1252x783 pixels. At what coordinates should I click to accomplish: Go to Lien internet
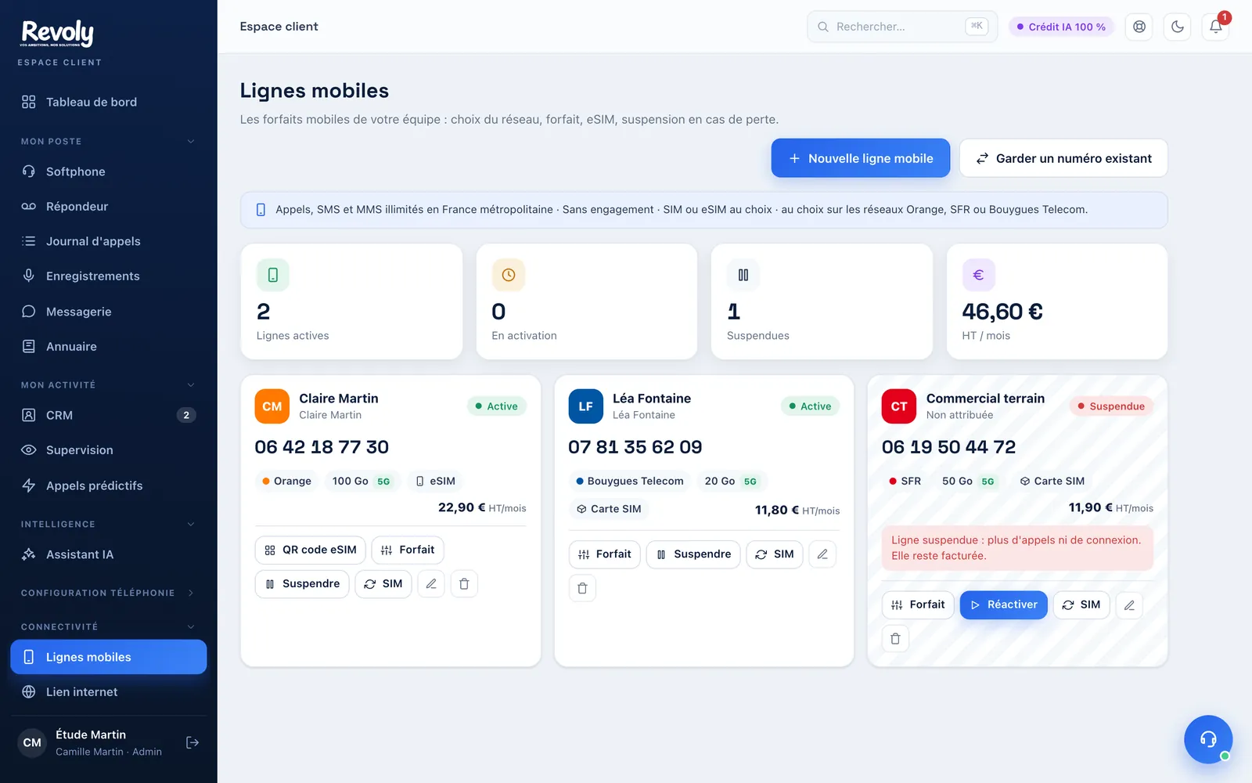coord(109,692)
